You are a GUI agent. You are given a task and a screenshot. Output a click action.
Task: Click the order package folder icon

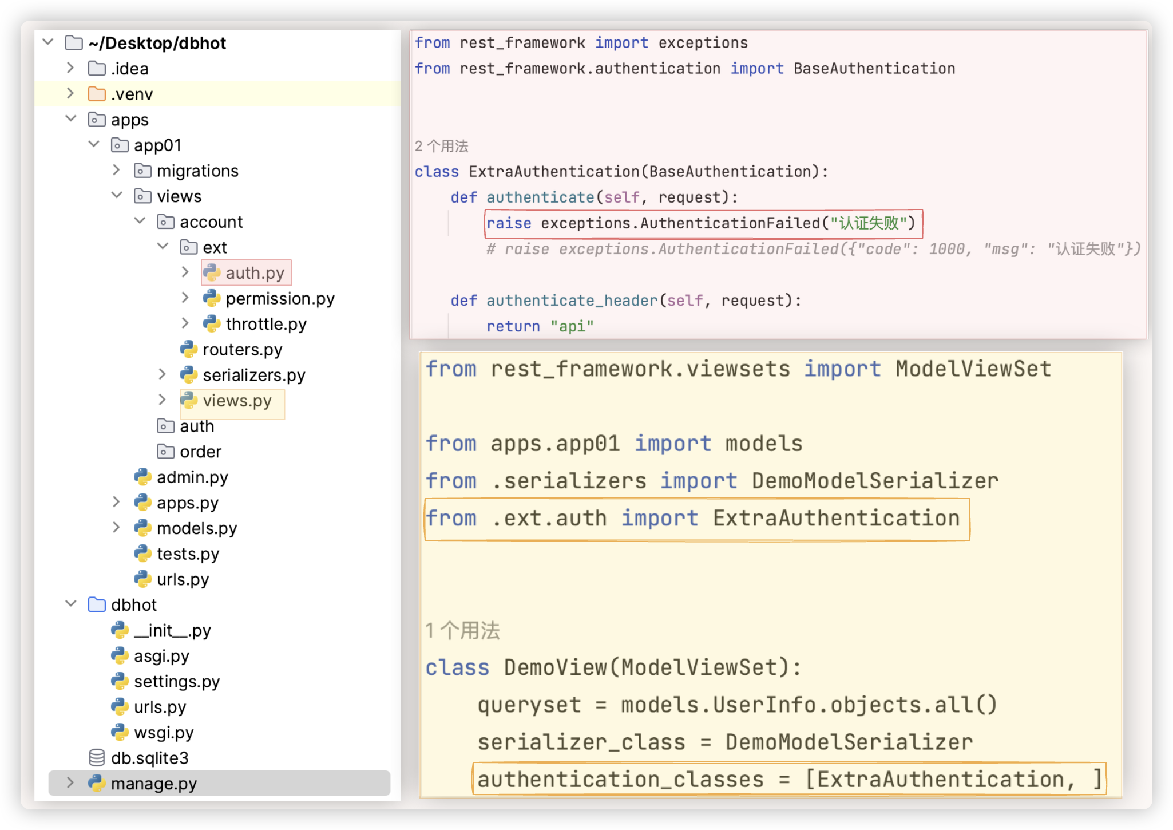point(165,452)
